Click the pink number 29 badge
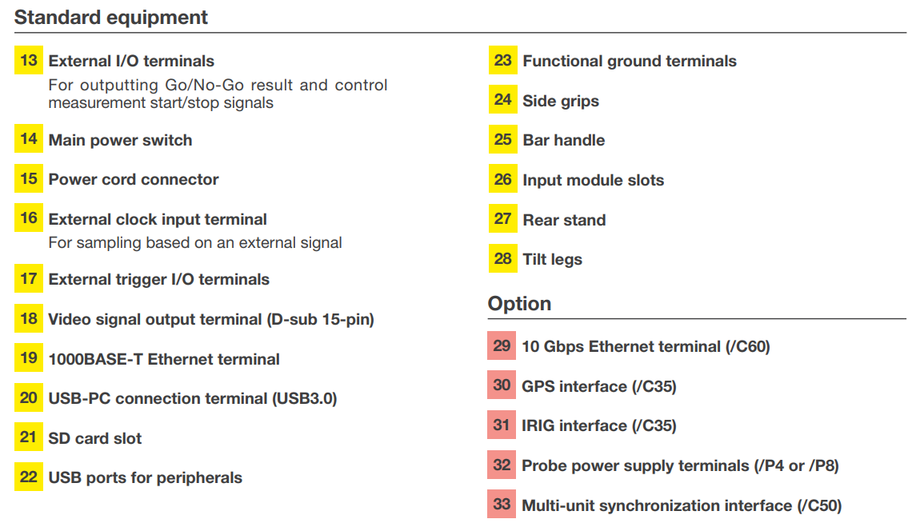912x523 pixels. click(502, 346)
